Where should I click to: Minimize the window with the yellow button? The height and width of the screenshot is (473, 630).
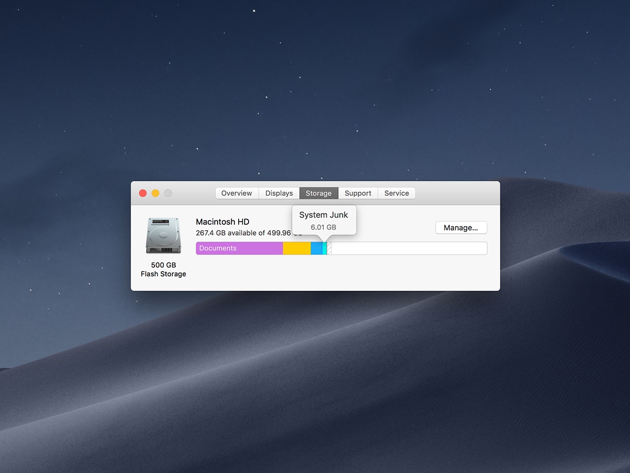[156, 193]
